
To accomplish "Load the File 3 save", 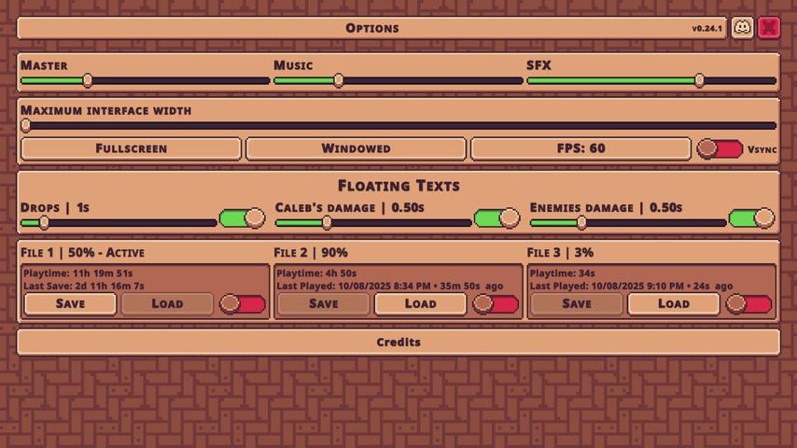I will pos(673,303).
